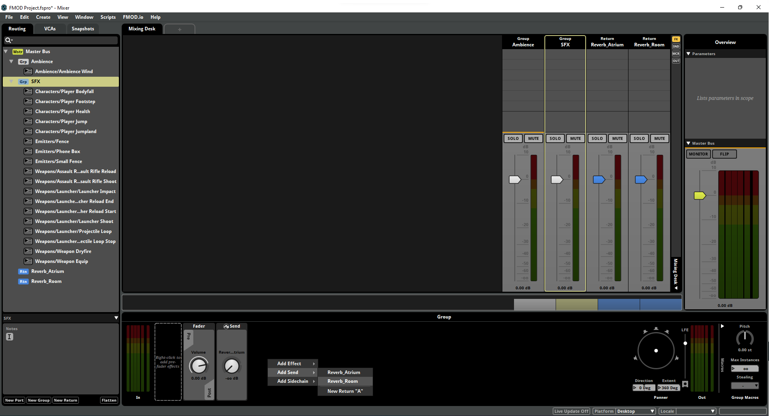Click the Player Footstep event icon
Viewport: 769px width, 416px height.
[28, 102]
